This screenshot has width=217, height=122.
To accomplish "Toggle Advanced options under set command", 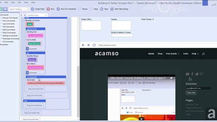I will click(27, 73).
